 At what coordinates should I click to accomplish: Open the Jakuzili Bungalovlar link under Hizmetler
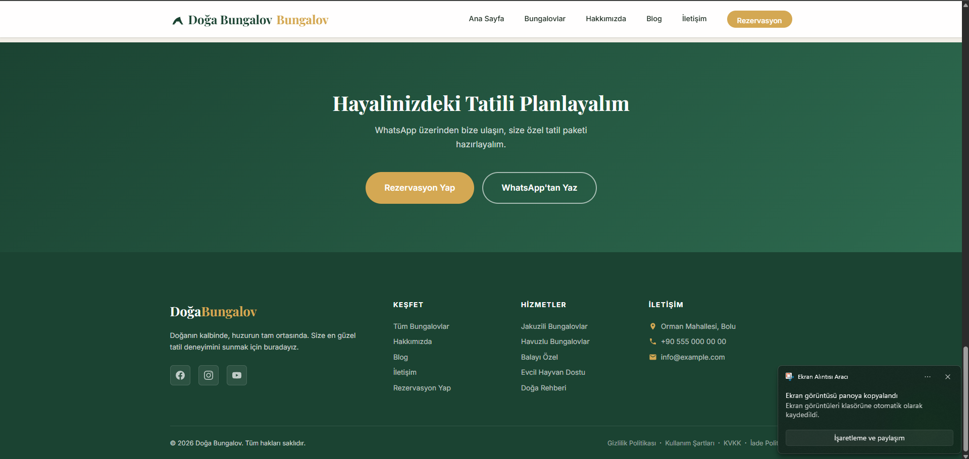[553, 326]
